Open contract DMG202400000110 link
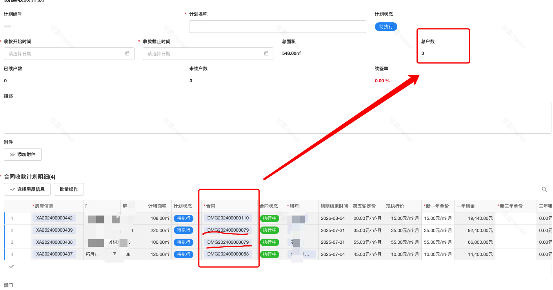Viewport: 553px width, 290px height. [228, 218]
